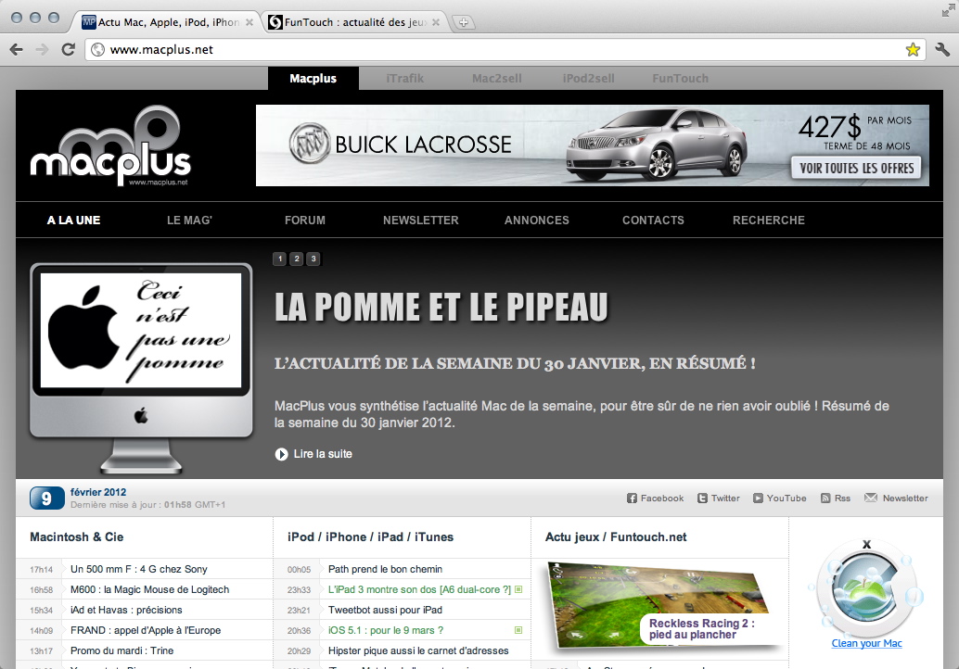This screenshot has width=959, height=669.
Task: Open the Buick Lacrosse banner ad
Action: (x=593, y=145)
